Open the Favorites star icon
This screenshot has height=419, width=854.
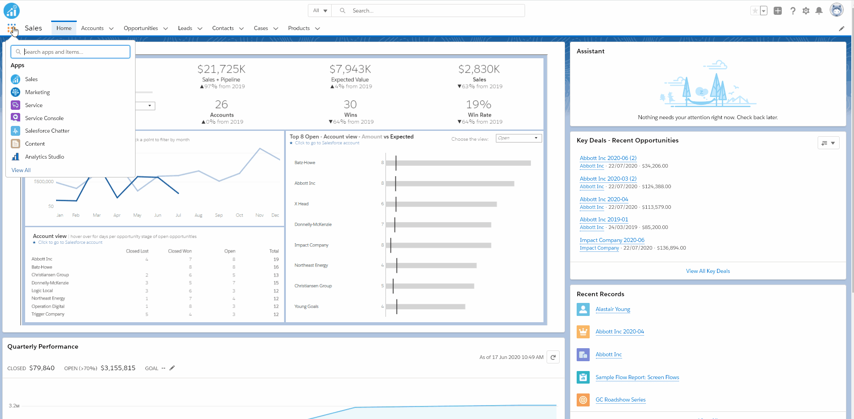click(x=755, y=11)
